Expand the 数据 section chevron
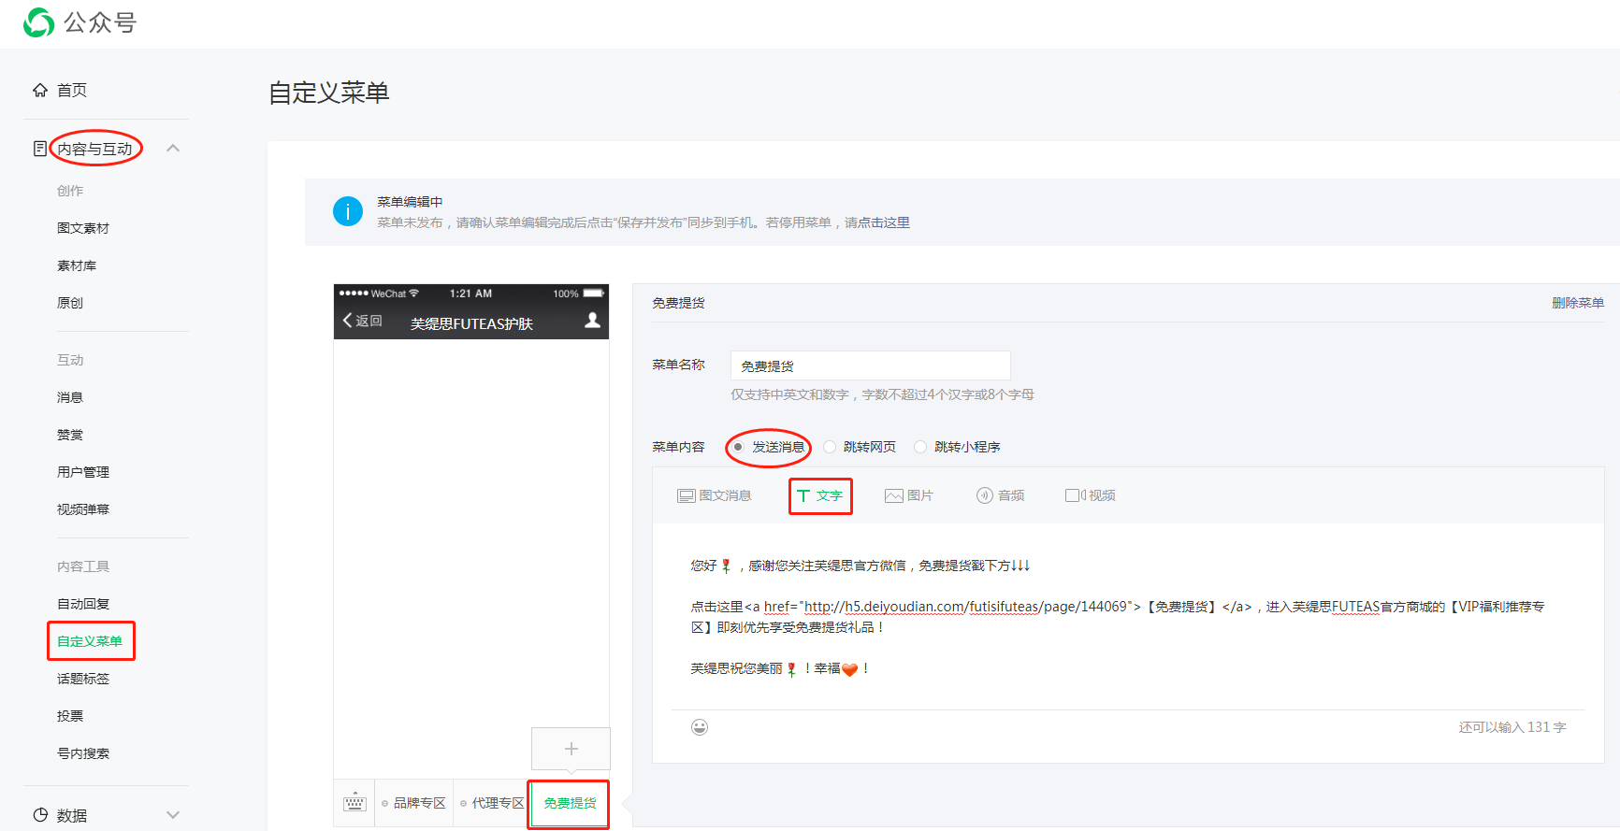Viewport: 1620px width, 831px height. pos(173,815)
